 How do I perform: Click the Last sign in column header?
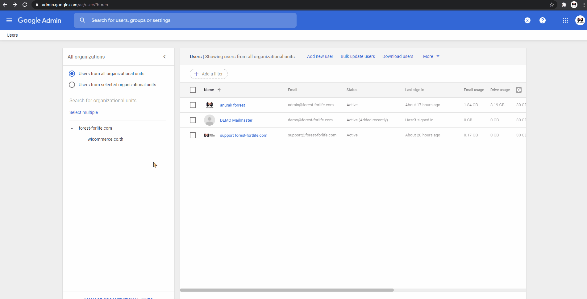[415, 90]
